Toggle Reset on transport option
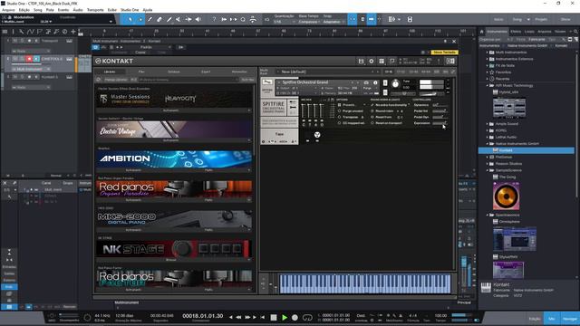This screenshot has width=580, height=326. click(372, 123)
